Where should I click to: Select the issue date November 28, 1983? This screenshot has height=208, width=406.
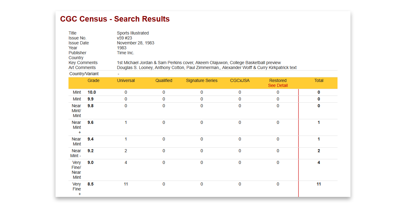135,43
